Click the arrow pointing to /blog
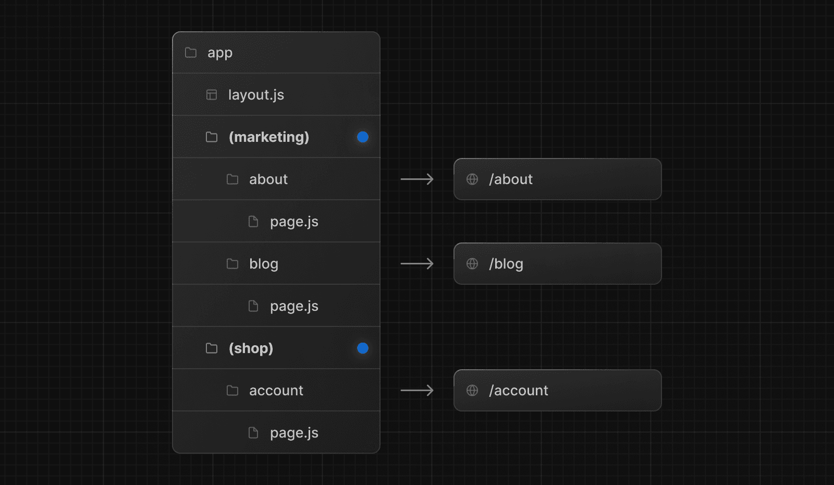The image size is (834, 485). point(417,263)
